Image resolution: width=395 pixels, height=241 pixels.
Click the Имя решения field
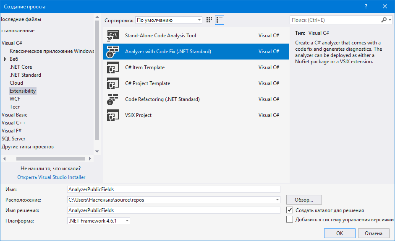tap(173, 210)
